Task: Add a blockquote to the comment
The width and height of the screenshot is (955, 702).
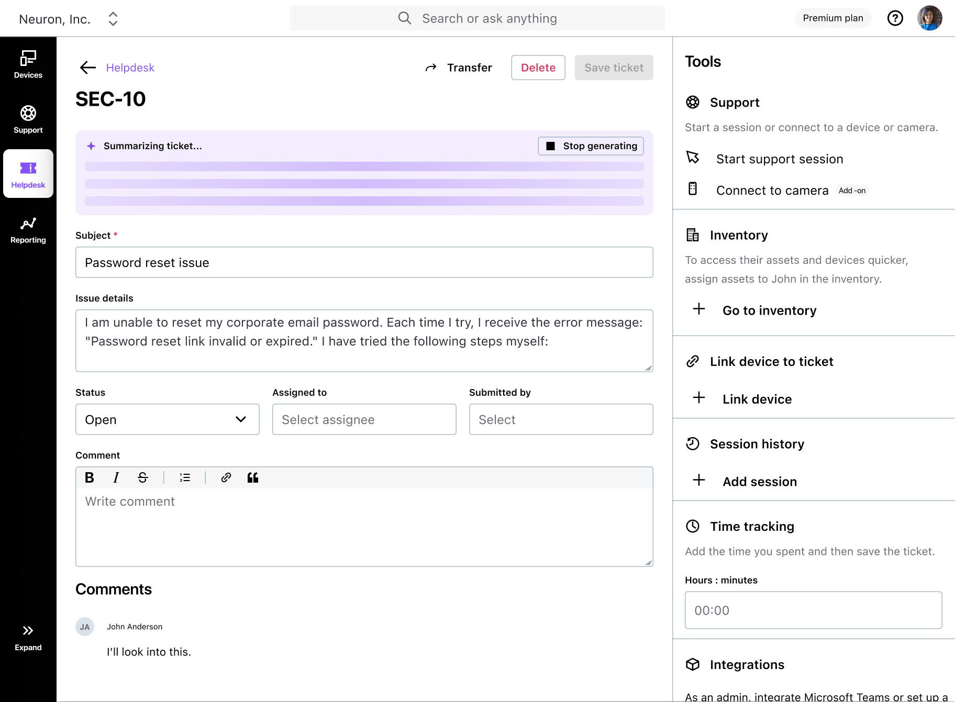Action: [x=253, y=477]
